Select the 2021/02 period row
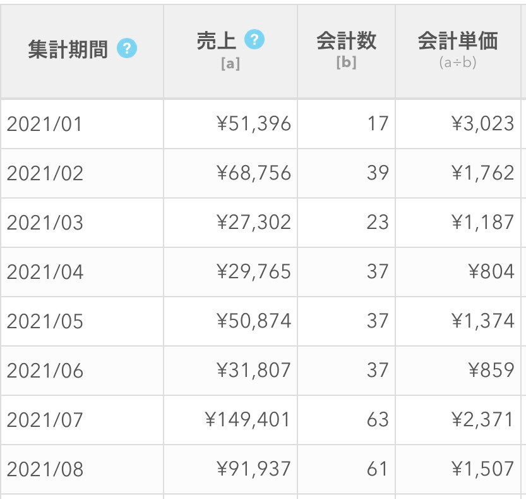This screenshot has width=526, height=499. [x=44, y=173]
